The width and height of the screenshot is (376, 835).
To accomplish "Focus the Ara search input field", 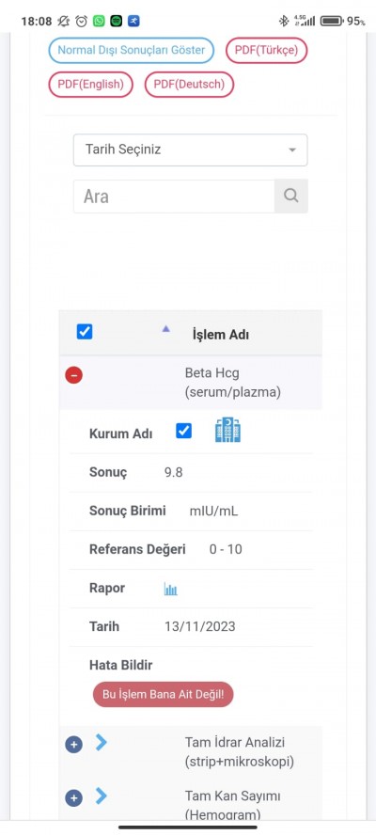I will coord(174,197).
